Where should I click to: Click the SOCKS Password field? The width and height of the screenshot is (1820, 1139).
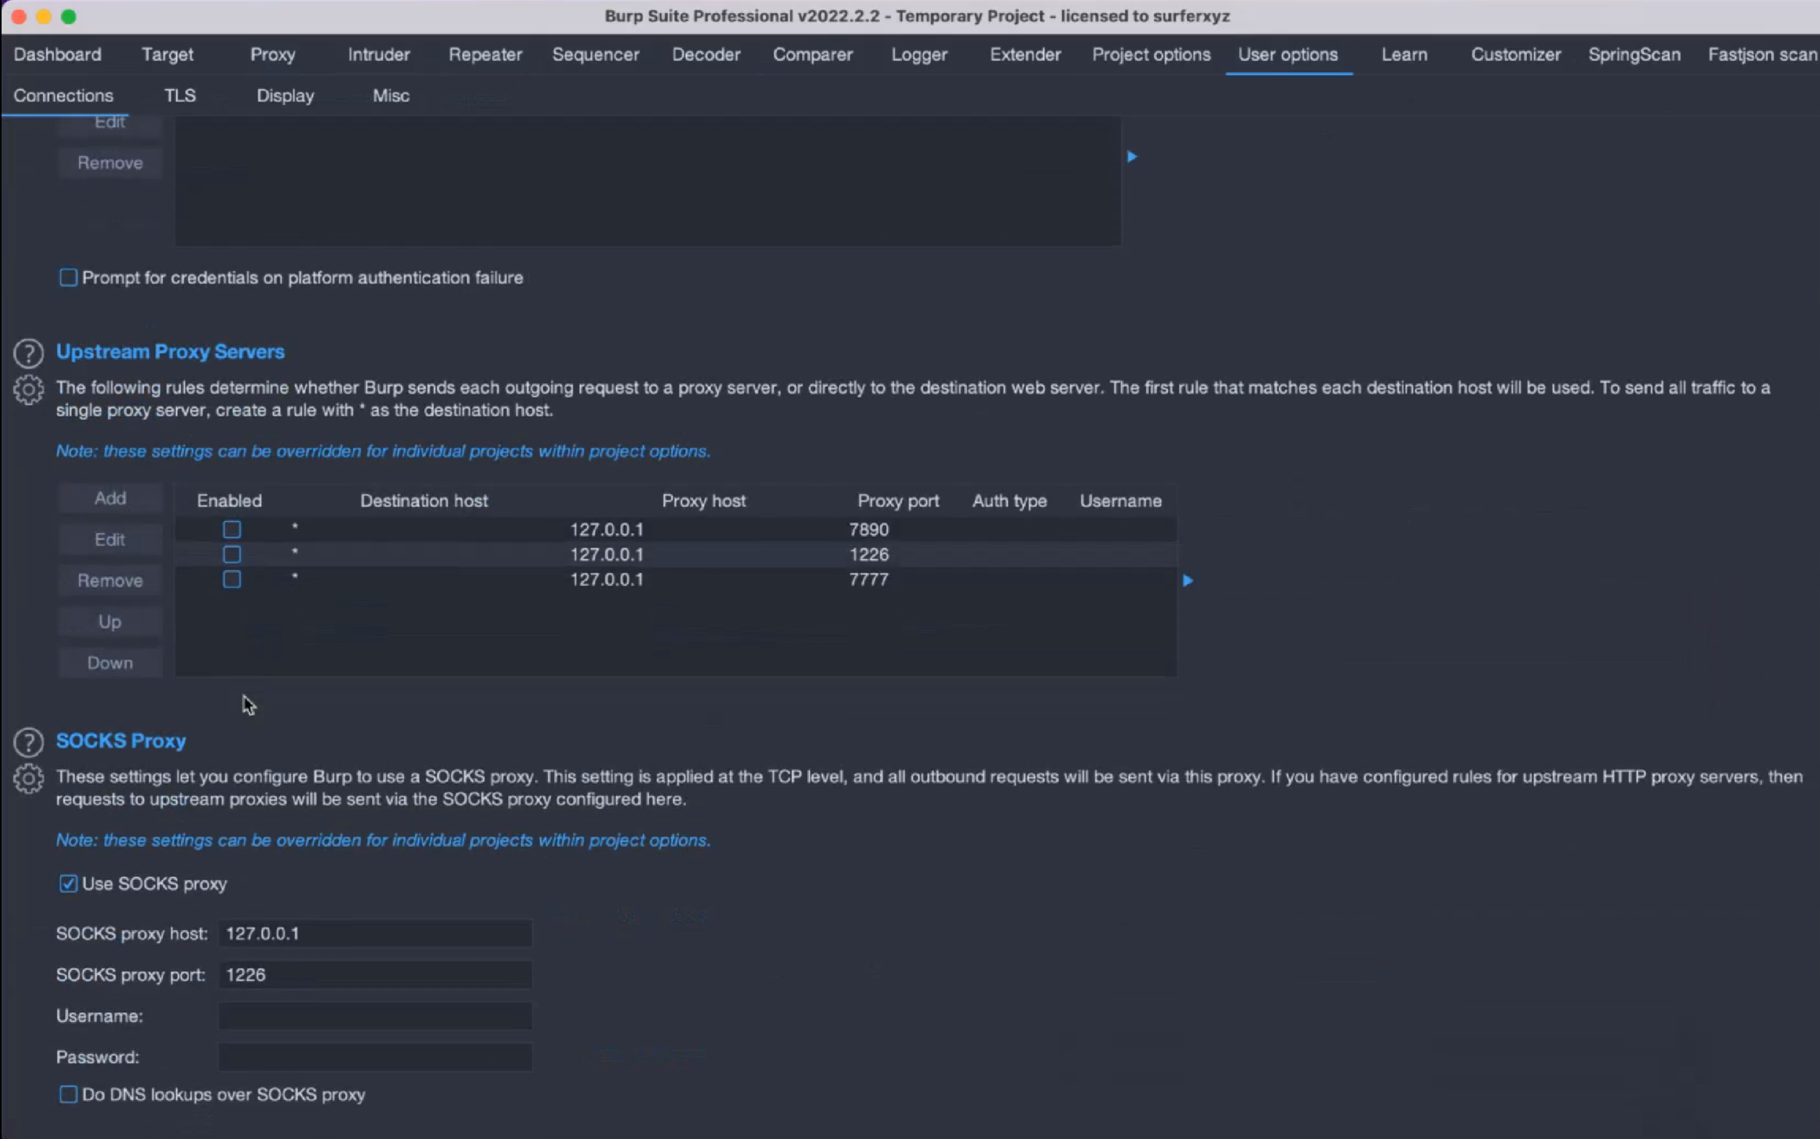[375, 1057]
